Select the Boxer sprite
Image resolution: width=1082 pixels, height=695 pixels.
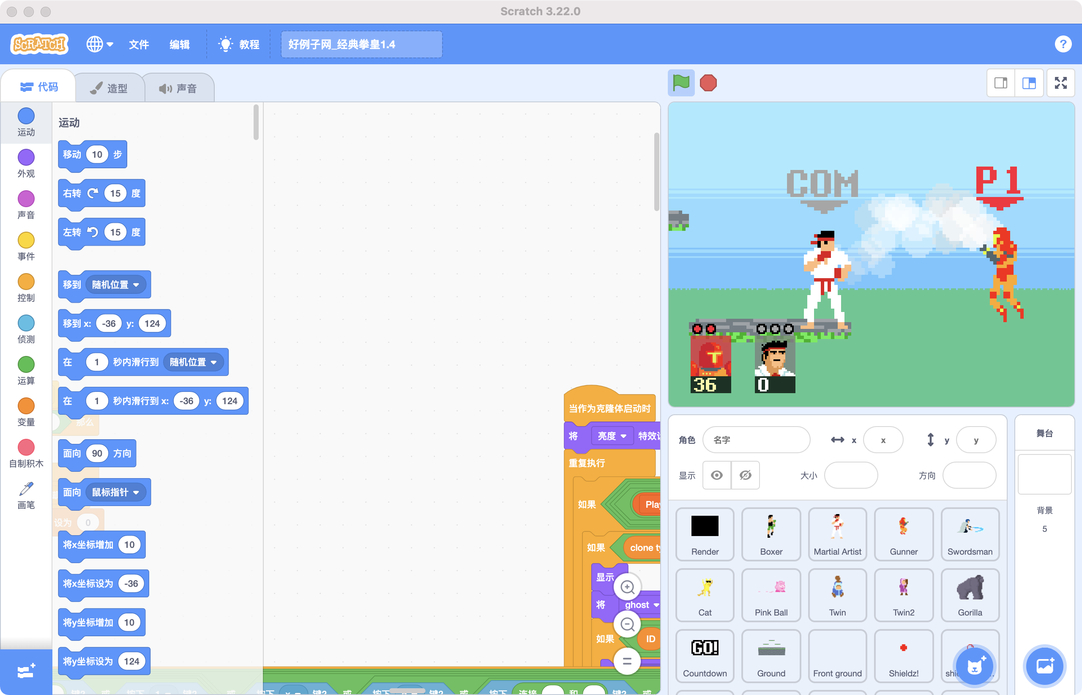click(771, 534)
